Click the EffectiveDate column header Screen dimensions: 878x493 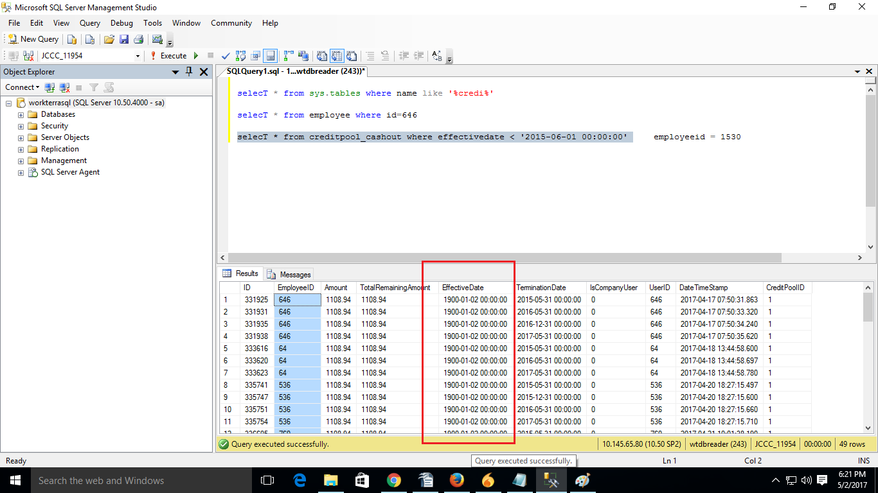(476, 288)
